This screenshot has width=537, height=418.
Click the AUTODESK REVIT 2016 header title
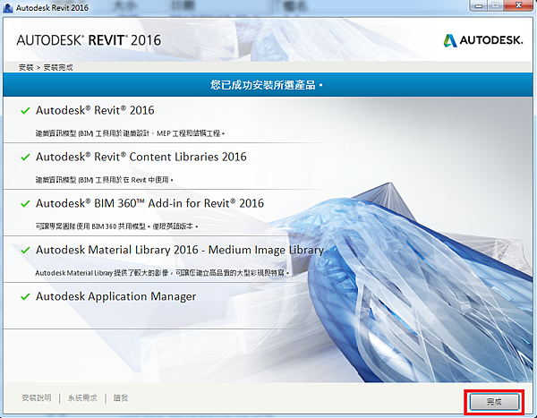tap(89, 40)
